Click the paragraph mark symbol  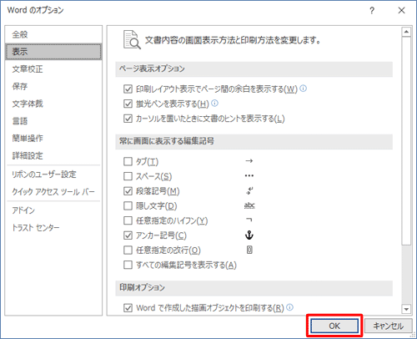click(249, 190)
